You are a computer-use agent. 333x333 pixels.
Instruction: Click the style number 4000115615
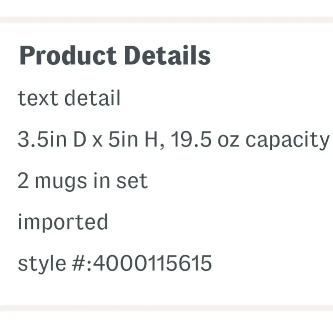click(x=153, y=263)
